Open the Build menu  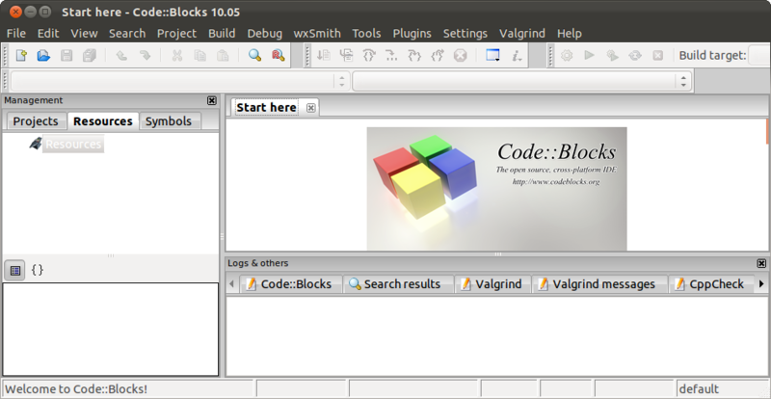[222, 34]
